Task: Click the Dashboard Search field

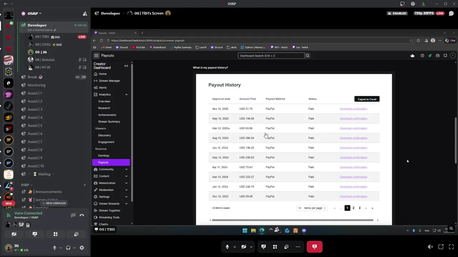Action: click(x=271, y=56)
